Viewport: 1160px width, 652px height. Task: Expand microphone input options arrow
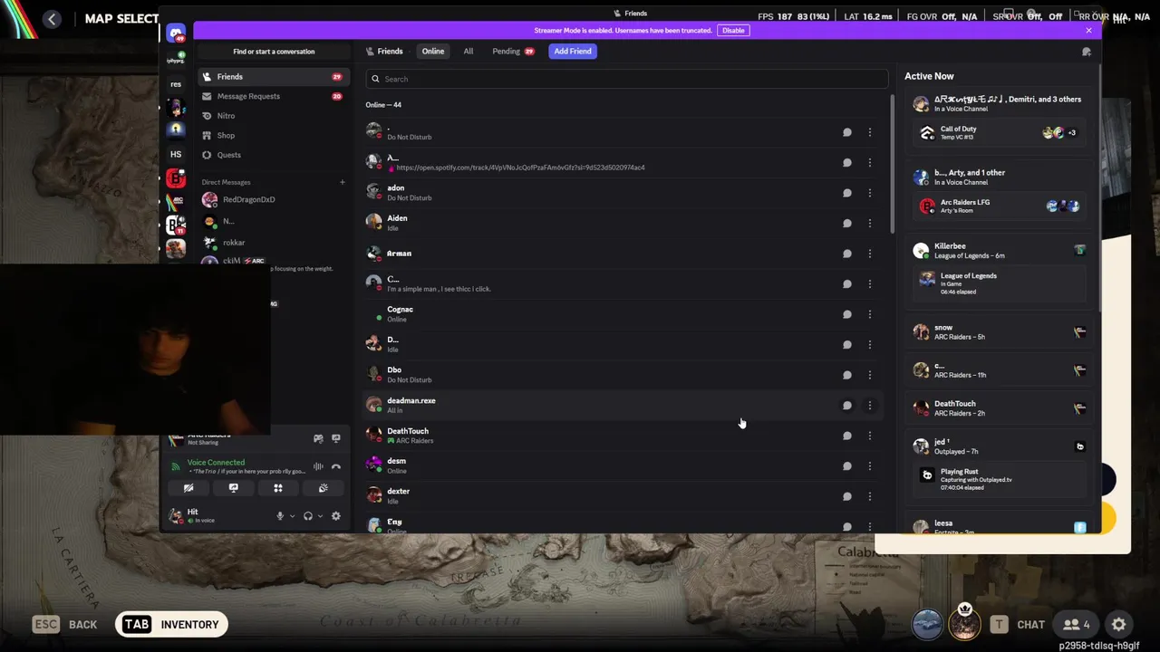coord(292,516)
